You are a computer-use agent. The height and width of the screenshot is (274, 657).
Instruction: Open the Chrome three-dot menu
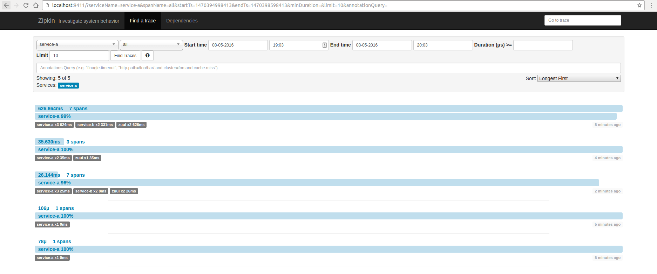[651, 5]
